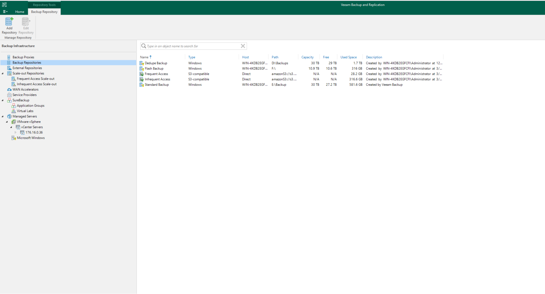Screen dimensions: 545x294
Task: Click the Microsoft Windows tree icon
Action: (x=13, y=138)
